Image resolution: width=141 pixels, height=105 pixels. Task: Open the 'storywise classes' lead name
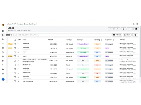(28, 81)
